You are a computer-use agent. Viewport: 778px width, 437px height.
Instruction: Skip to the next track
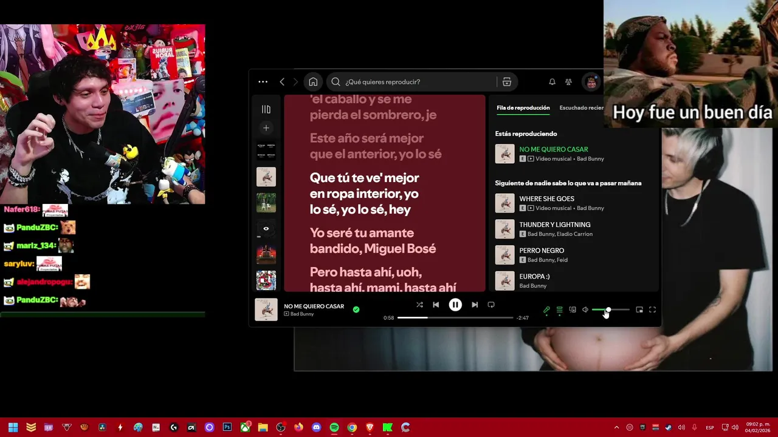coord(475,305)
